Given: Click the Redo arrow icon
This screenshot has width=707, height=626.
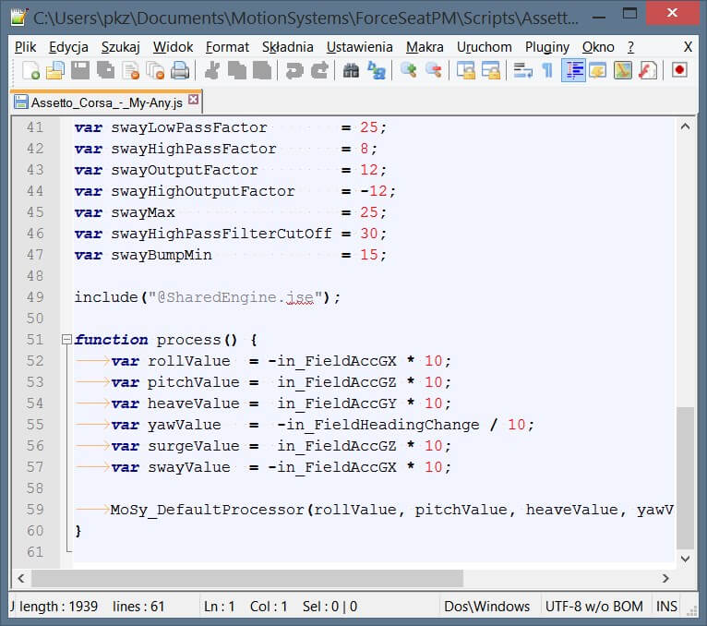Looking at the screenshot, I should coord(319,71).
